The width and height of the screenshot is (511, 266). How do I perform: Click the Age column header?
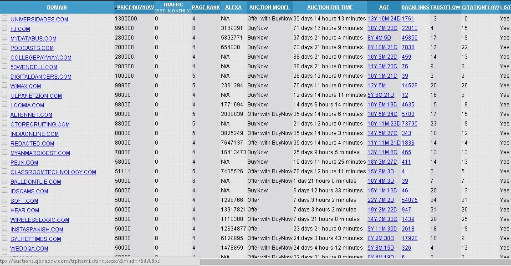coord(384,7)
